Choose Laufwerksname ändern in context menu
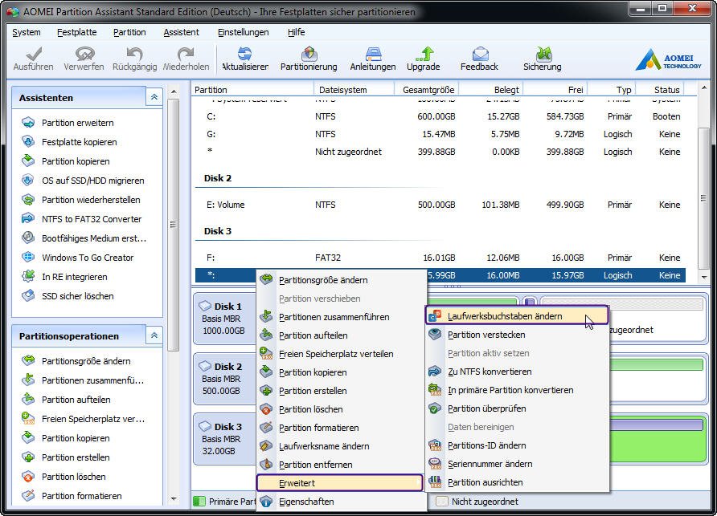This screenshot has height=516, width=717. 341,446
